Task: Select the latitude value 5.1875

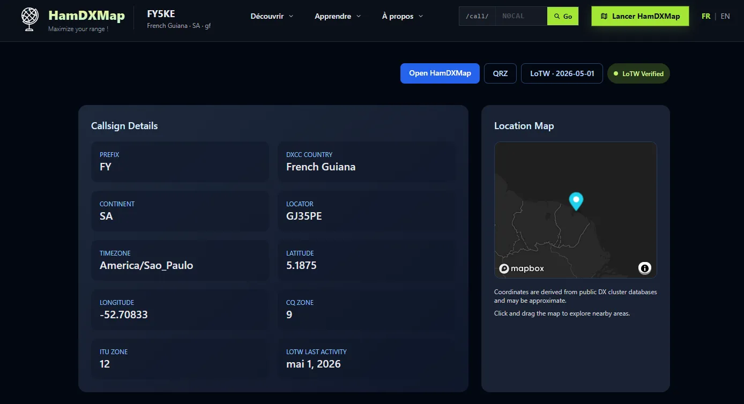Action: [x=301, y=265]
